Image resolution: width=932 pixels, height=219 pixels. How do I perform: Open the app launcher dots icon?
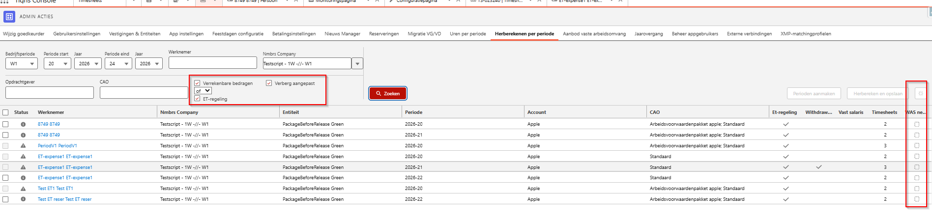pyautogui.click(x=5, y=2)
